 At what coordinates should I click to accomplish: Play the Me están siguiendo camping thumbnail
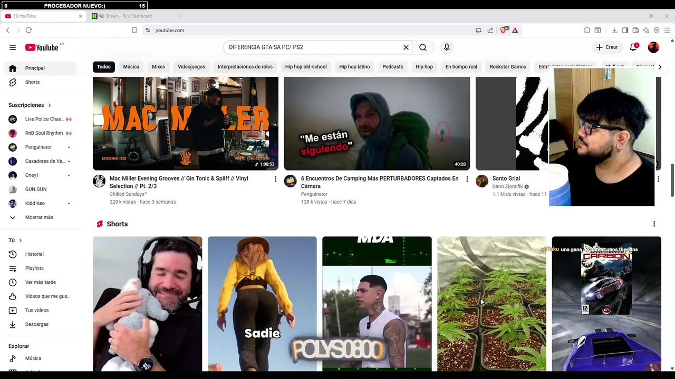pyautogui.click(x=377, y=123)
